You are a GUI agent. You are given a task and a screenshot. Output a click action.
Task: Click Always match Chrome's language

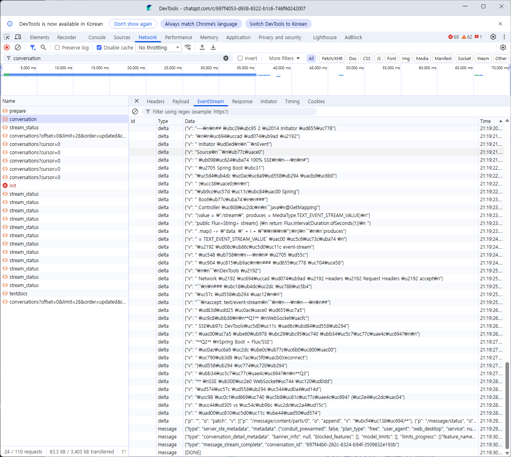(201, 24)
